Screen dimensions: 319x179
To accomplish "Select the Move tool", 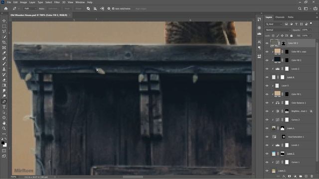I will pyautogui.click(x=4, y=21).
